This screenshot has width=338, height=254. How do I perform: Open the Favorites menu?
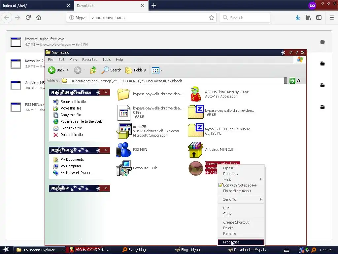coord(90,60)
